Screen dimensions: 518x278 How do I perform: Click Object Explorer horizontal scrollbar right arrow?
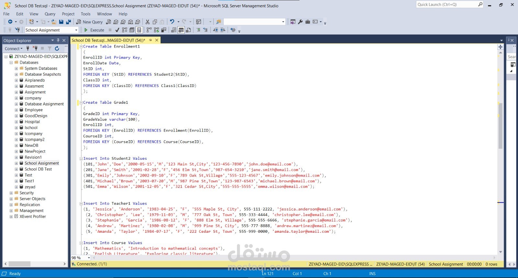click(x=64, y=264)
